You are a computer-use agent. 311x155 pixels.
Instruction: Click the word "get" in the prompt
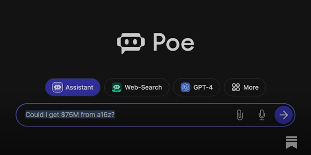tap(54, 115)
